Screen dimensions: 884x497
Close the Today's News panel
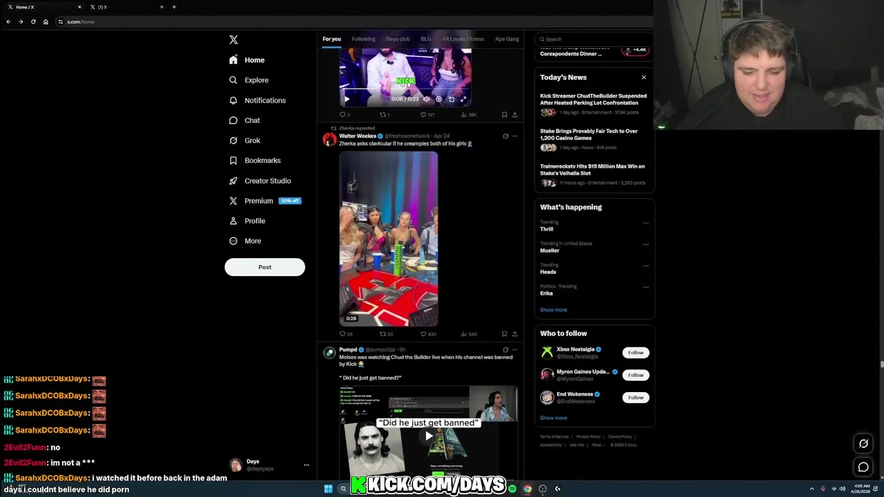coord(644,77)
